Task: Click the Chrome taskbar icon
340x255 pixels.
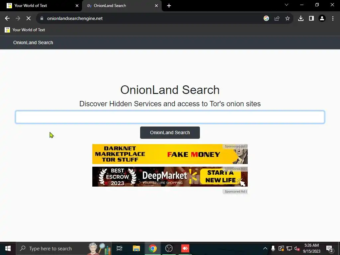Action: (x=153, y=248)
